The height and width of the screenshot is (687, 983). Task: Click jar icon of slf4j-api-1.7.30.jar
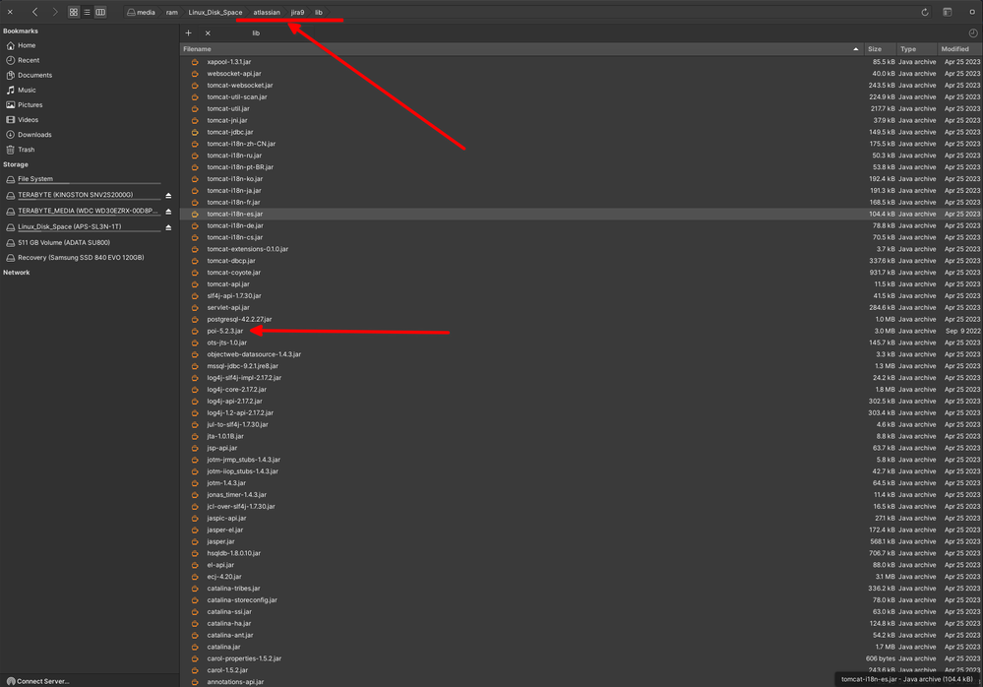click(x=195, y=296)
